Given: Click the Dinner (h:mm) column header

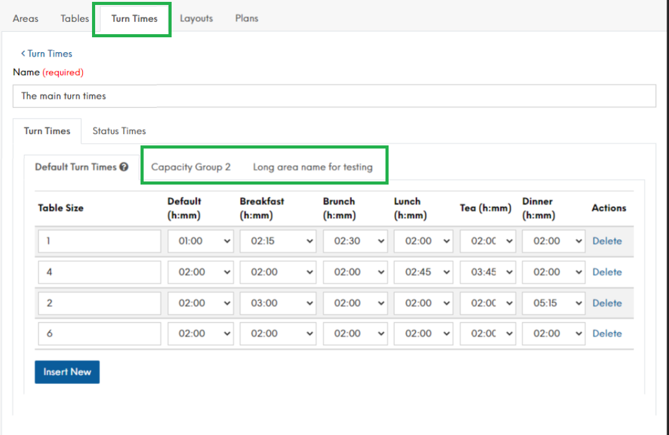Looking at the screenshot, I should pyautogui.click(x=538, y=208).
